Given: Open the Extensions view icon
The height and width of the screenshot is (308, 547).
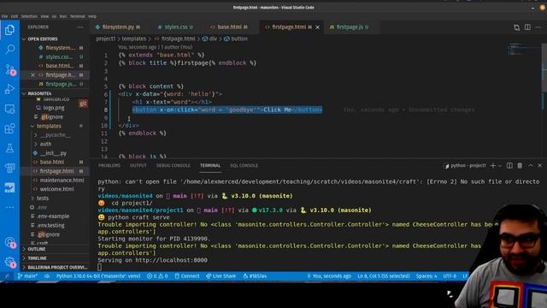Looking at the screenshot, I should [9, 128].
